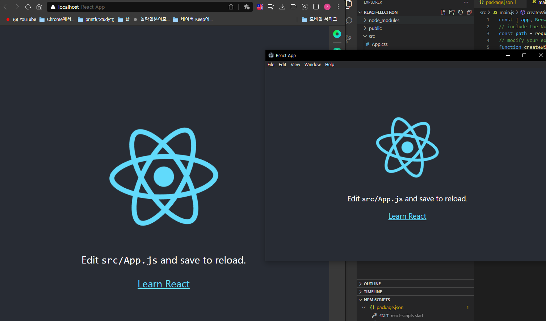546x321 pixels.
Task: Collapse the src folder
Action: 416,36
